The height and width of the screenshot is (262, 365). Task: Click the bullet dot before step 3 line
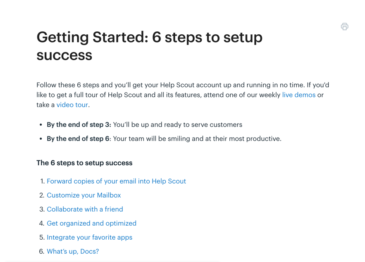(41, 125)
